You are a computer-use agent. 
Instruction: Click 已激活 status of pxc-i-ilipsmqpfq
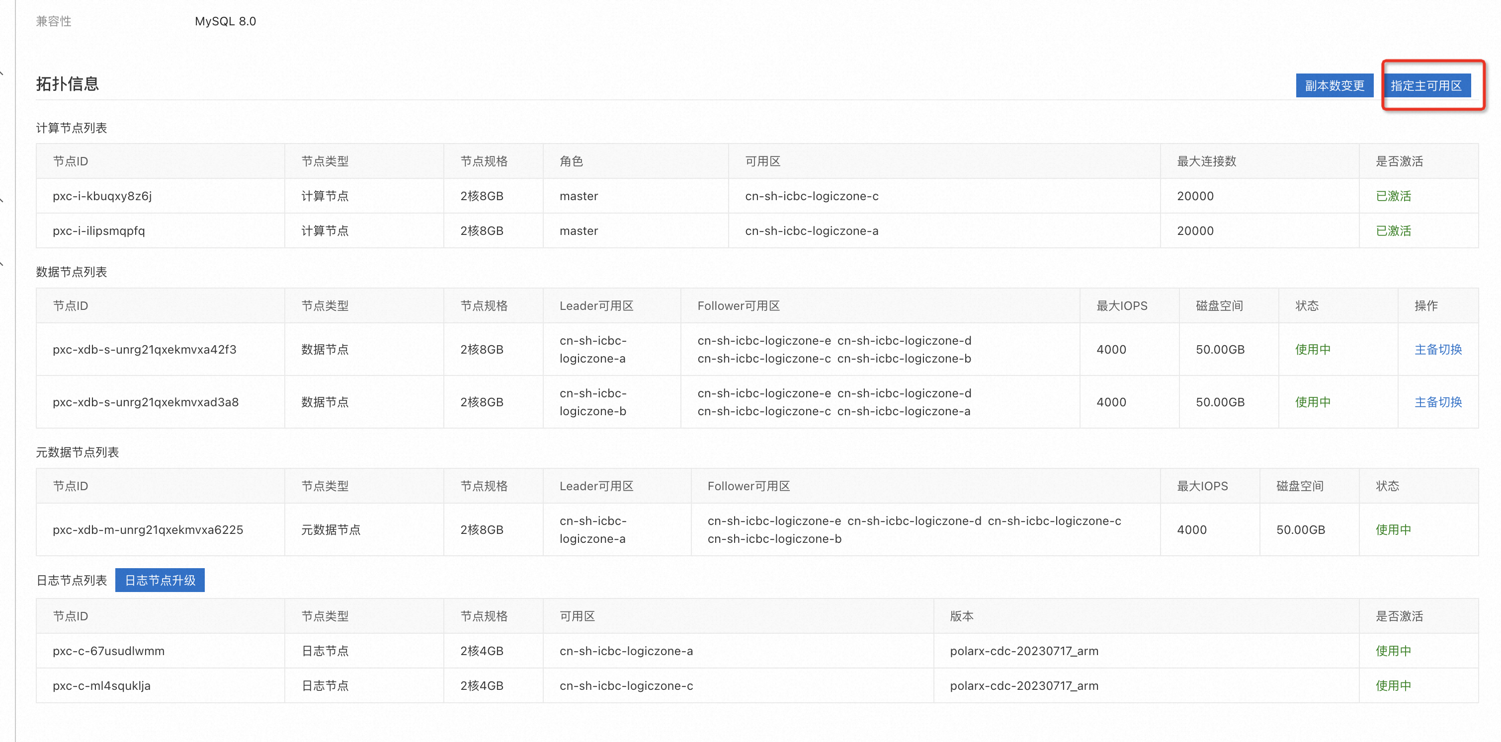tap(1393, 230)
